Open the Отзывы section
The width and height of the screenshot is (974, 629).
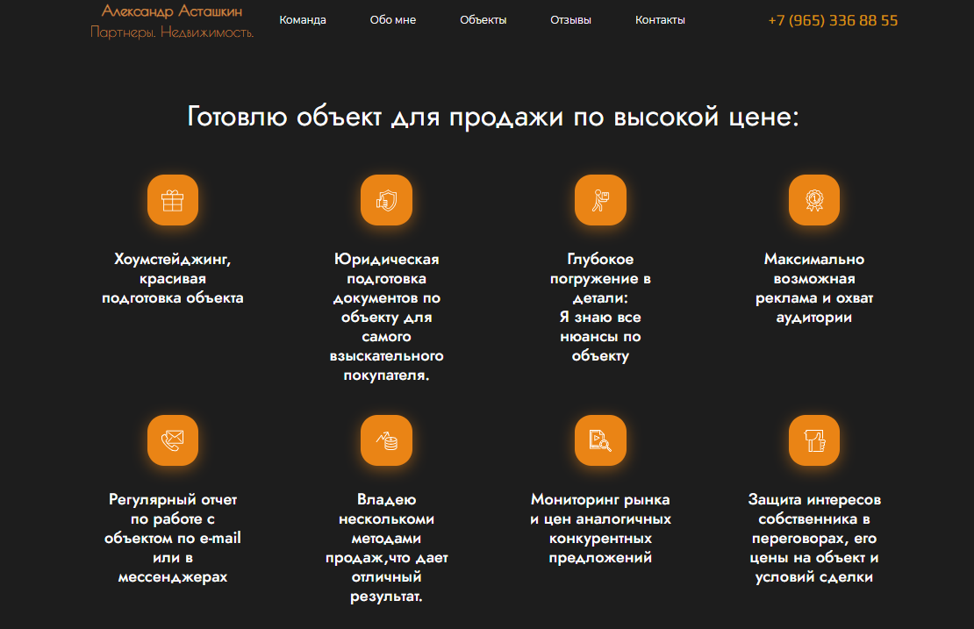pyautogui.click(x=570, y=18)
